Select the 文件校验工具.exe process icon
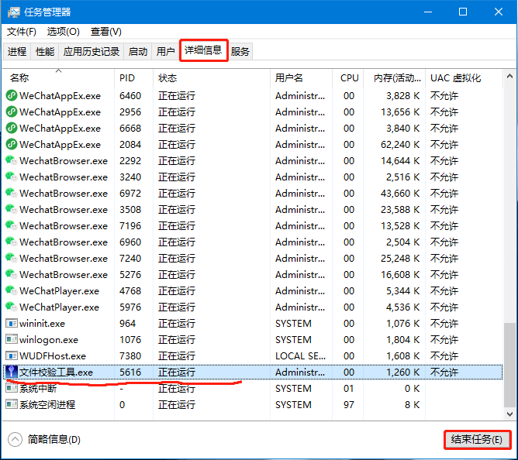The image size is (518, 460). [x=12, y=372]
